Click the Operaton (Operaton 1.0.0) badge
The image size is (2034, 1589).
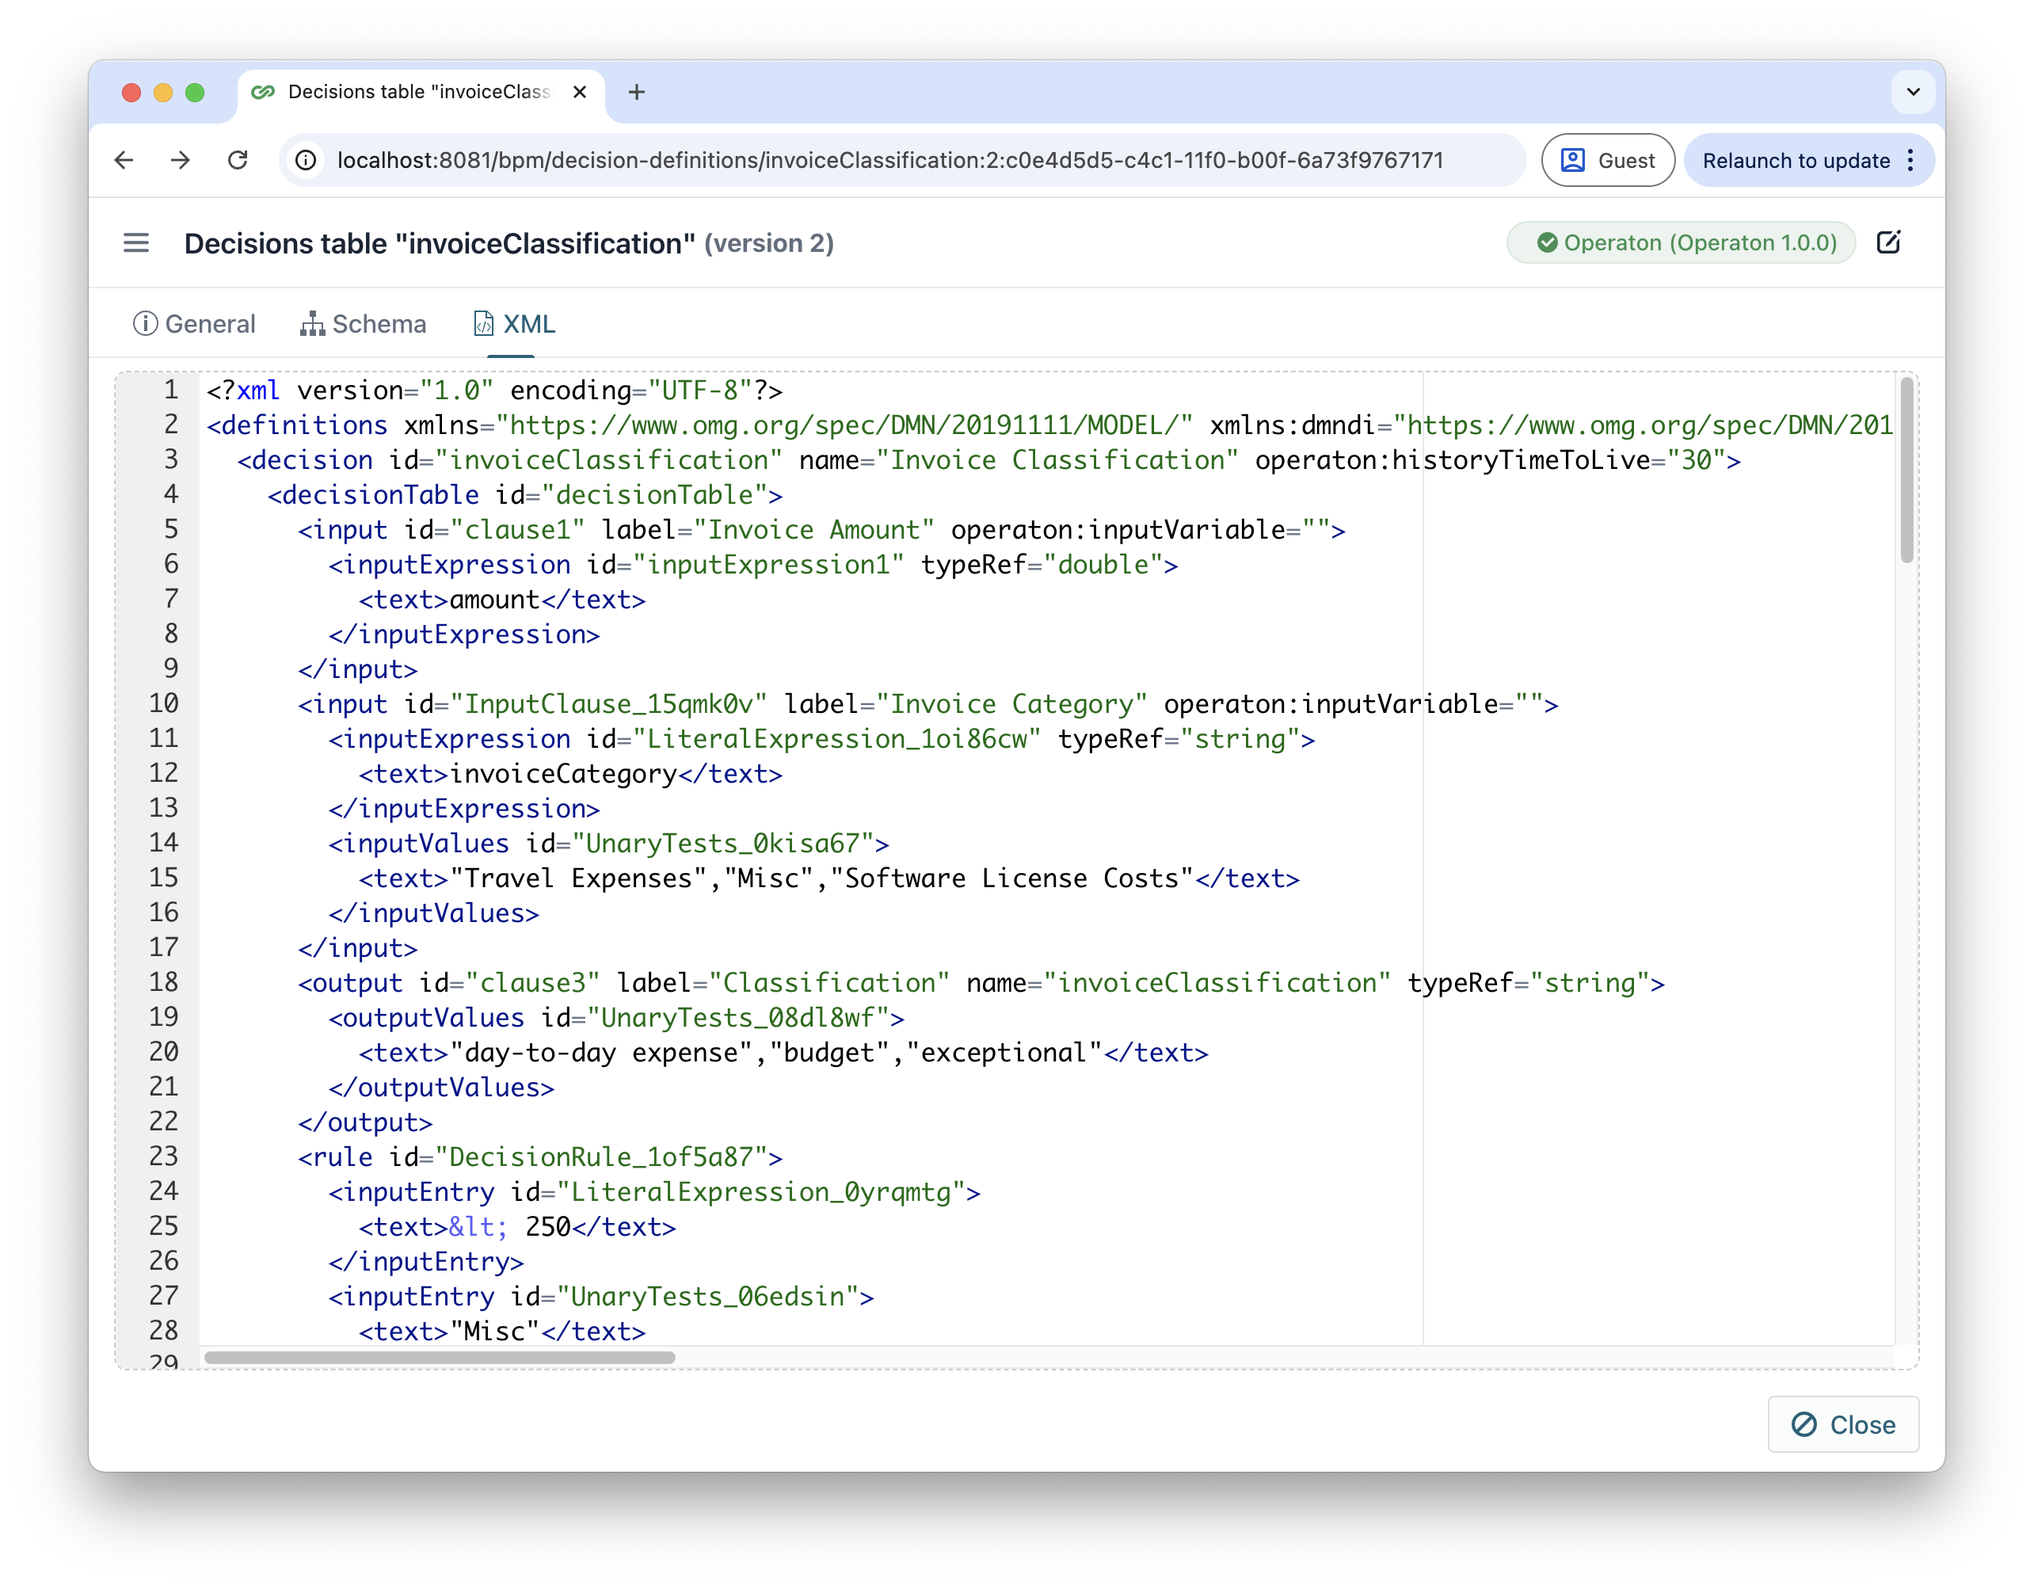pyautogui.click(x=1681, y=242)
